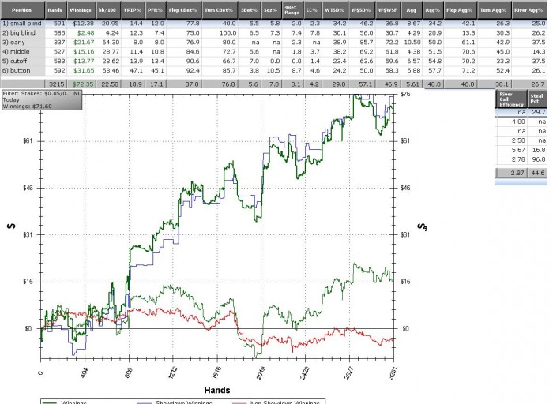This screenshot has height=404, width=553.
Task: Click the filter info box showing stakes
Action: [42, 100]
